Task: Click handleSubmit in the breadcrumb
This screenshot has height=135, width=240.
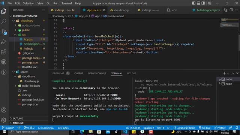Action: [x=116, y=16]
